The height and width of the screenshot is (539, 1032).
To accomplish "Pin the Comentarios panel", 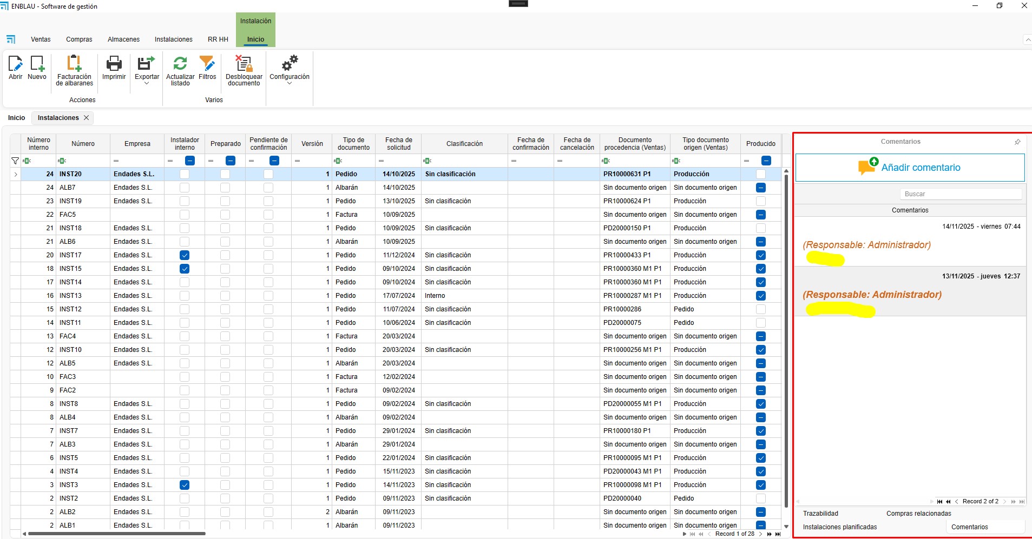I will pos(1017,142).
